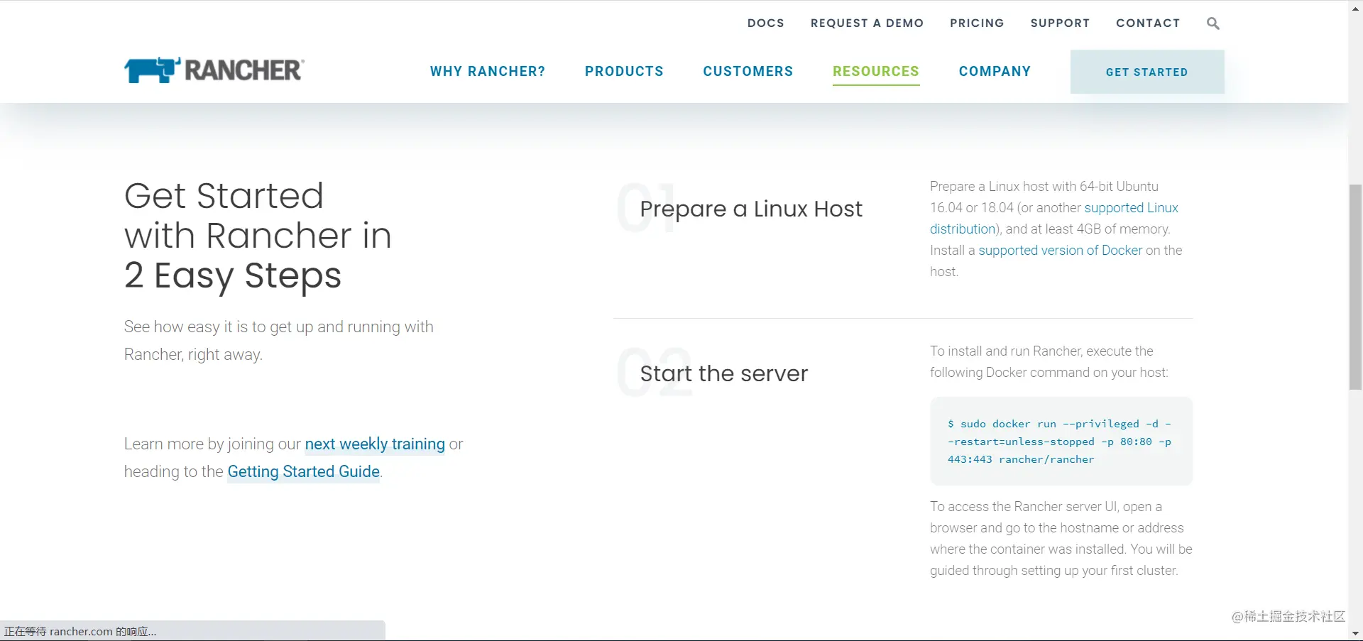Open the PRICING page
1363x641 pixels.
pyautogui.click(x=978, y=23)
